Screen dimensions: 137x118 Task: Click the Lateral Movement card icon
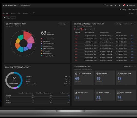pyautogui.click(x=118, y=93)
